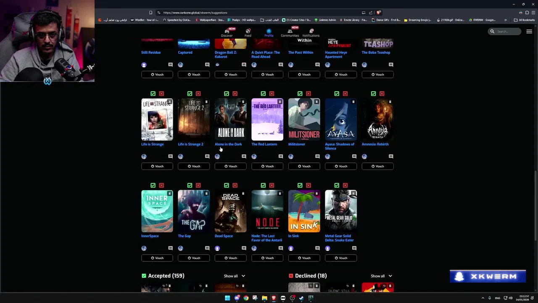
Task: Click the browser address bar URL
Action: click(x=195, y=13)
